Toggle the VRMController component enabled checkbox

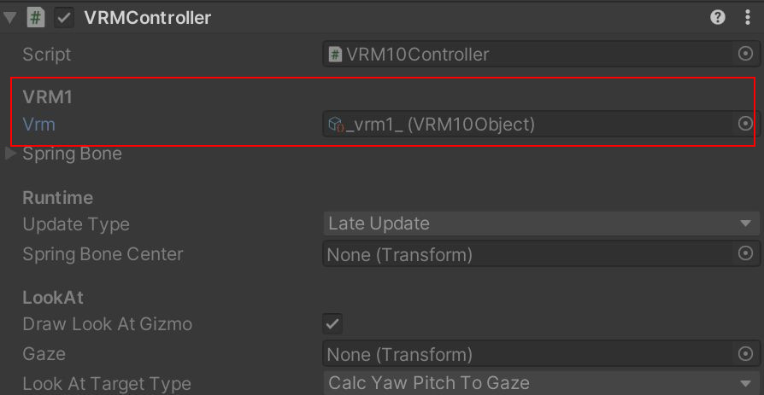click(x=64, y=18)
